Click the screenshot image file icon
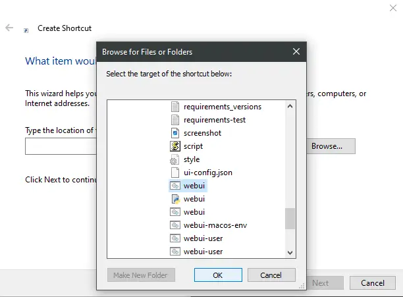 point(175,133)
